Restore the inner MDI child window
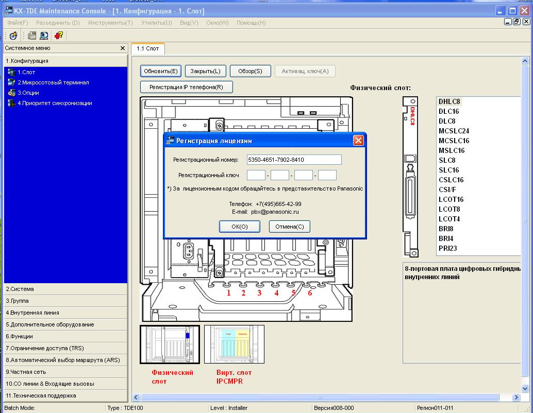Screen dimensions: 533x413 pos(517,22)
